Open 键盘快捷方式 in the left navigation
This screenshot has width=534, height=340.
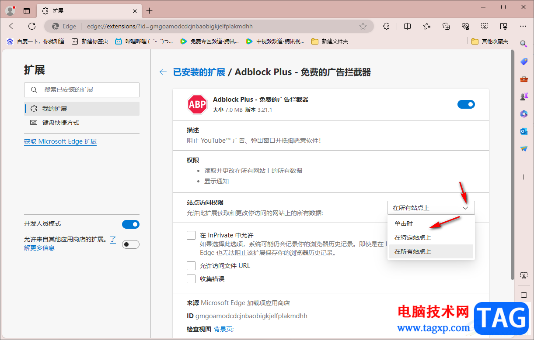[x=82, y=123]
